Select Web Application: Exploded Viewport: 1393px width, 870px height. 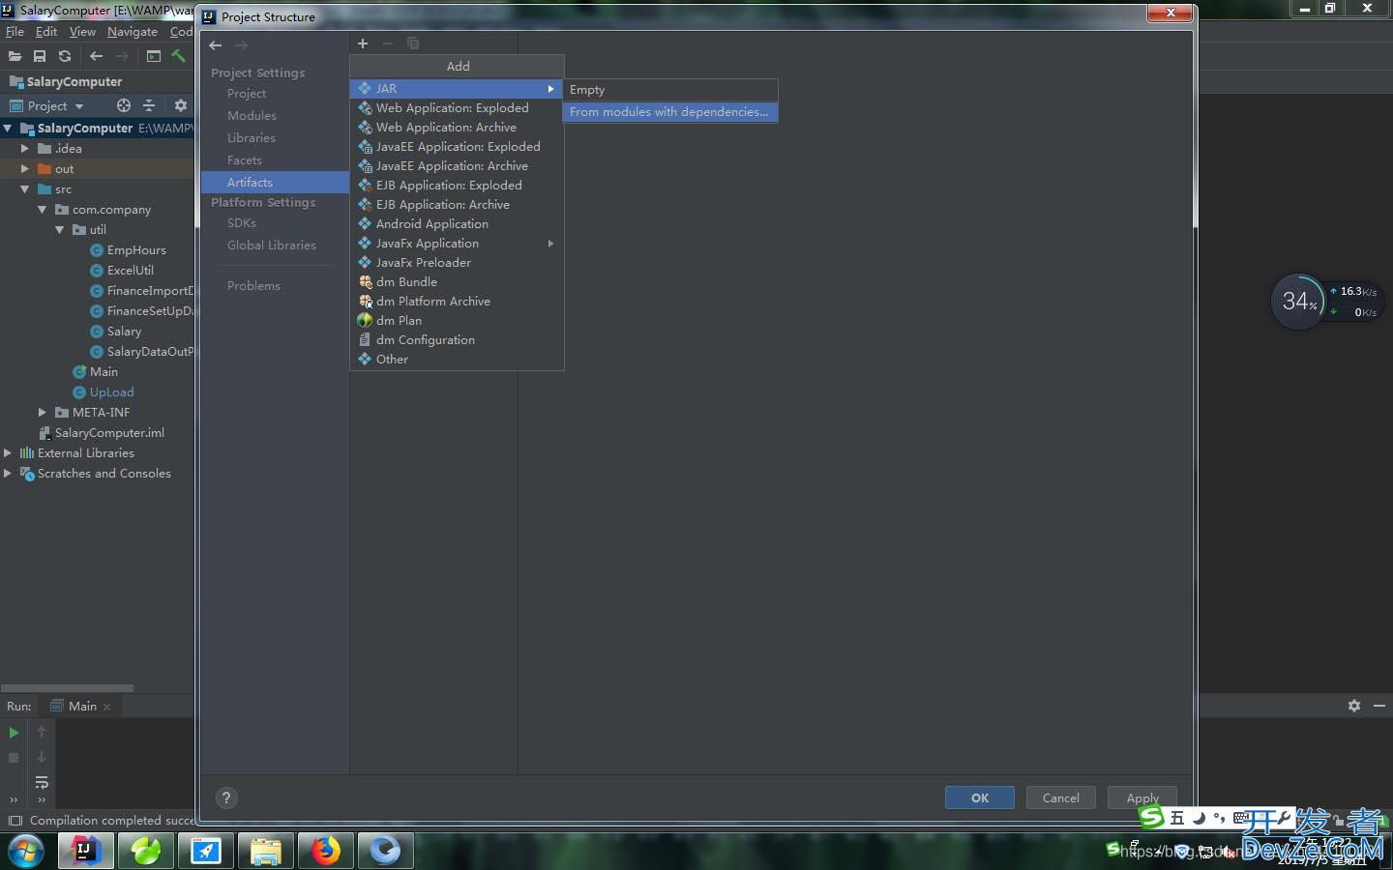(x=457, y=107)
